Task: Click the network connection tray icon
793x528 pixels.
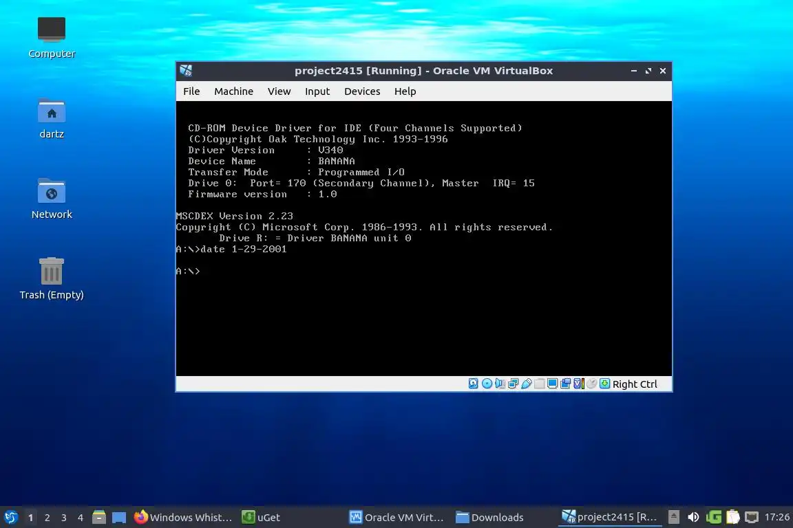Action: tap(752, 517)
